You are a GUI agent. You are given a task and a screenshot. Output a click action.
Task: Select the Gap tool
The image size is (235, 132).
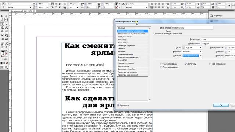6,19
